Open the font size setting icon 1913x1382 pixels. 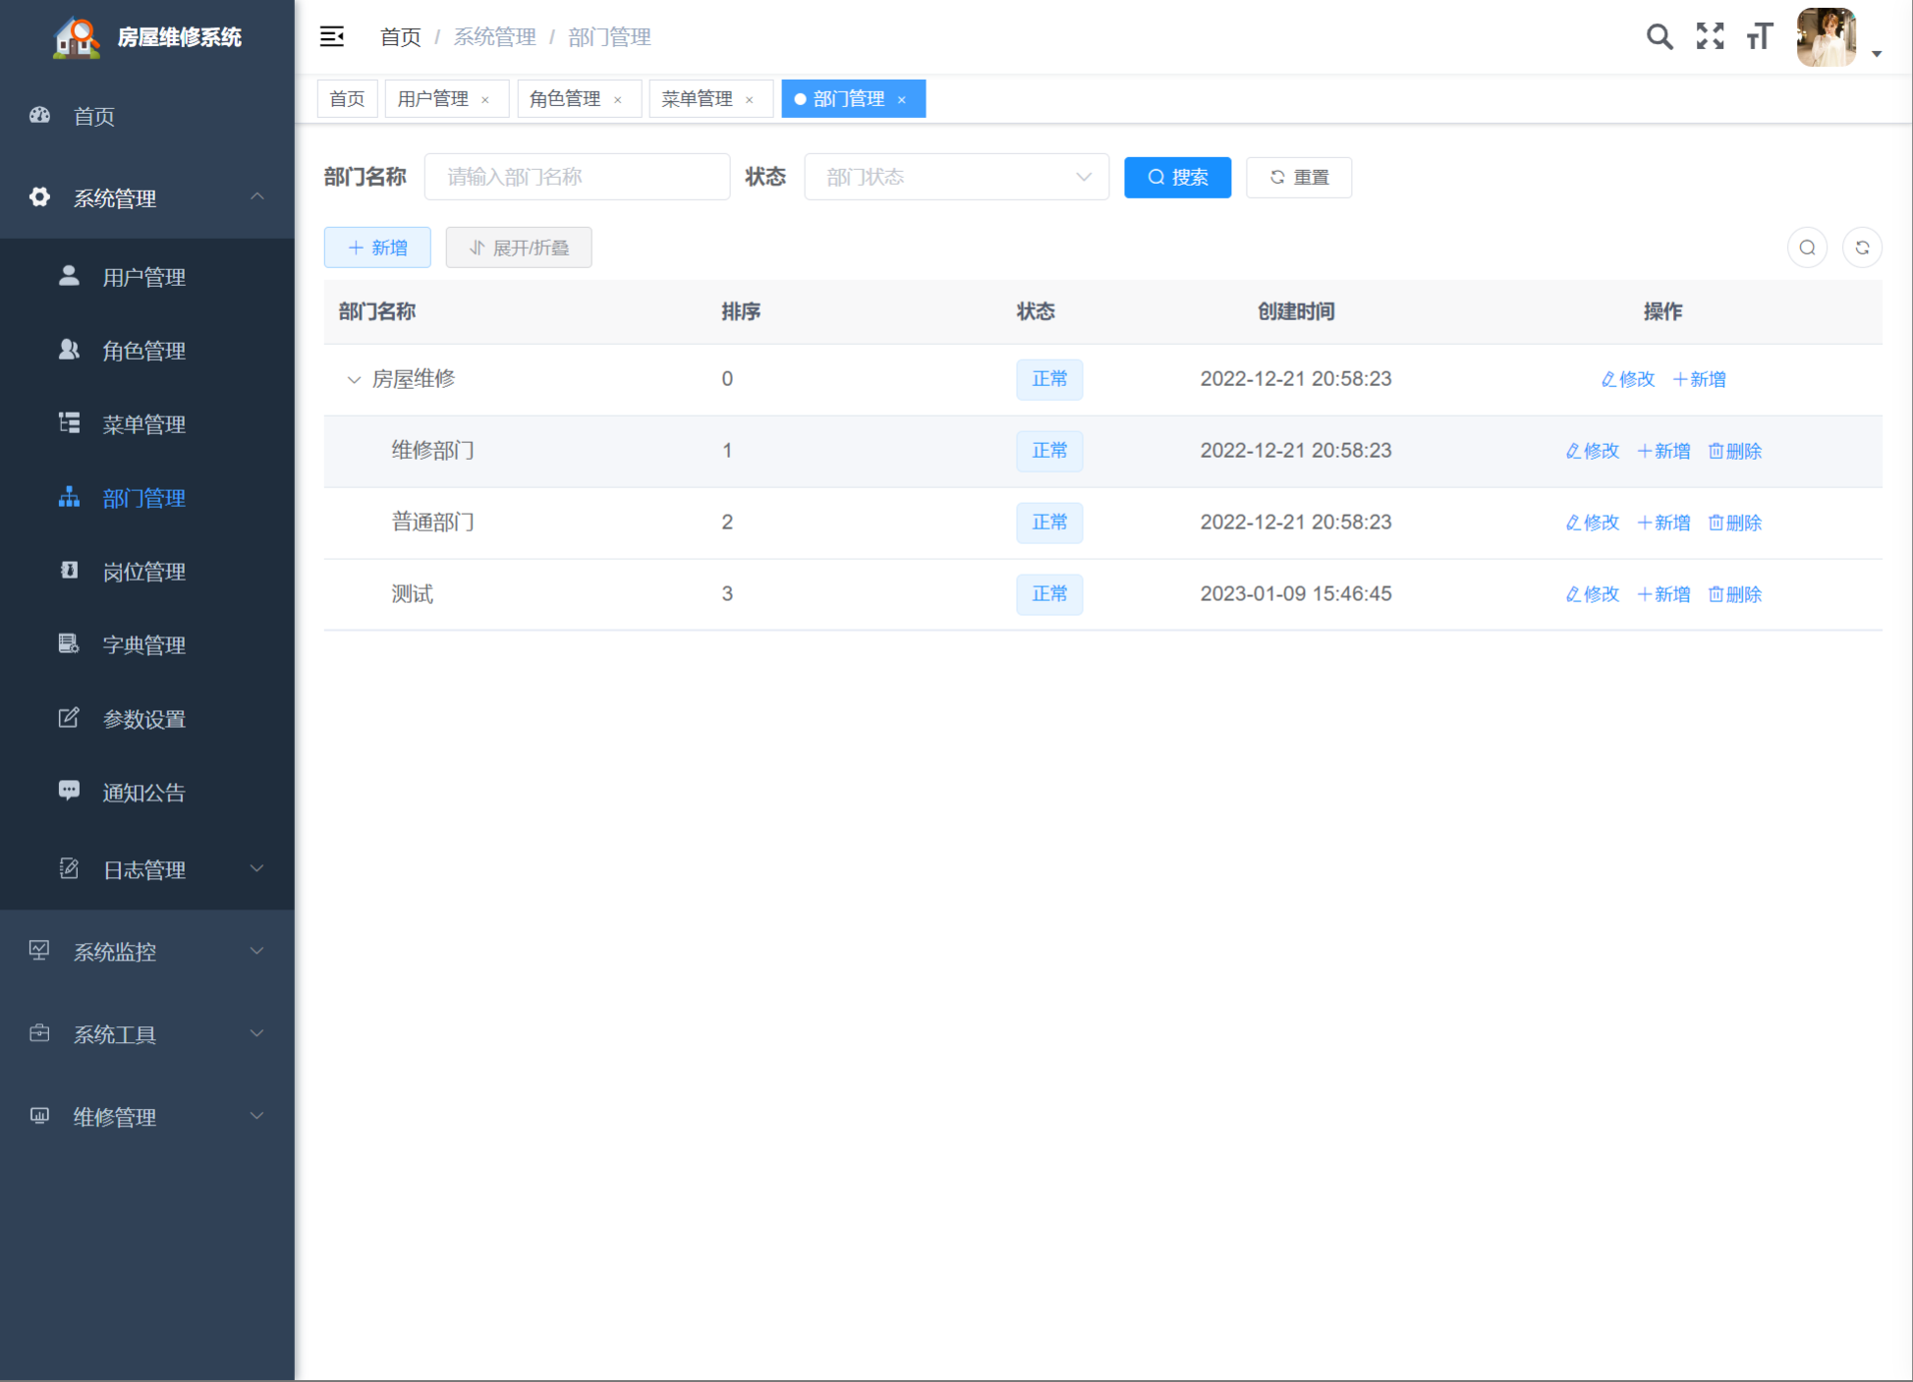(x=1759, y=36)
